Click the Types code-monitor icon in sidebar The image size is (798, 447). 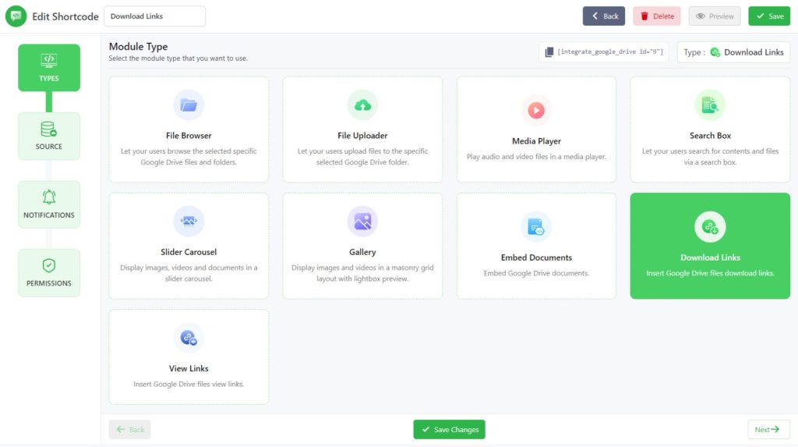point(49,61)
